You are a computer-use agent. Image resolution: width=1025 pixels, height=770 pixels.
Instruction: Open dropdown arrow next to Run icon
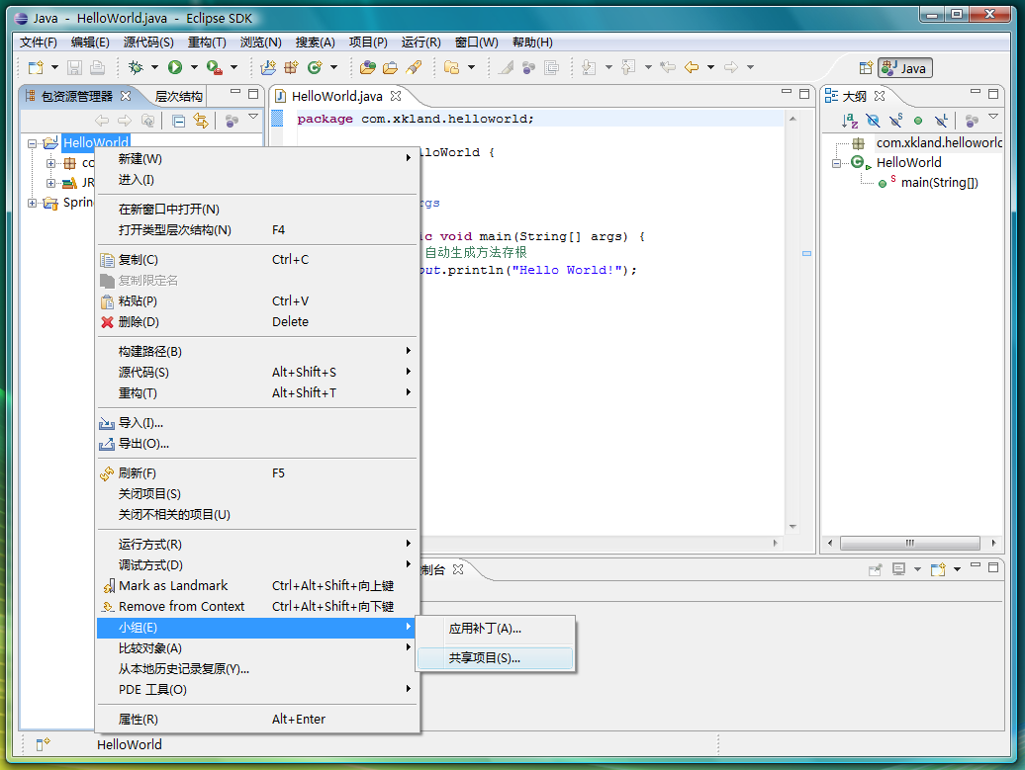click(194, 67)
